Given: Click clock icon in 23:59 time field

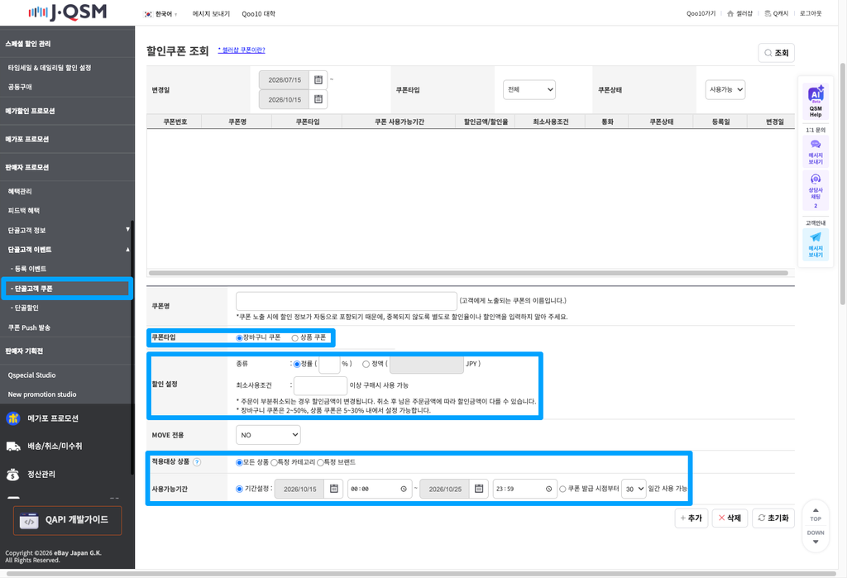Looking at the screenshot, I should point(549,489).
